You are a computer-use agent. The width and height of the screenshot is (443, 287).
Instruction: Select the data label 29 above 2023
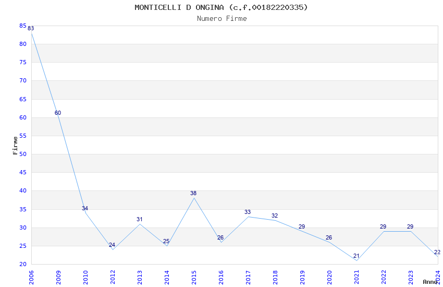410,226
